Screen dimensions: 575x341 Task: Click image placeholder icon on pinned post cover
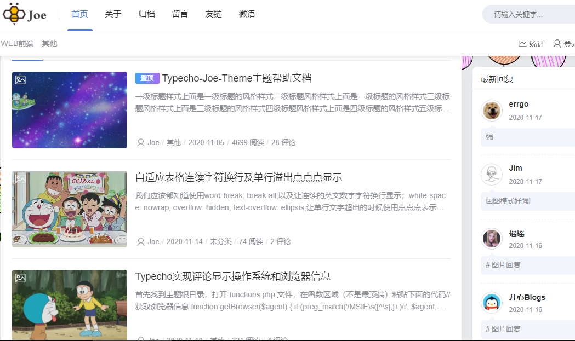[x=20, y=79]
